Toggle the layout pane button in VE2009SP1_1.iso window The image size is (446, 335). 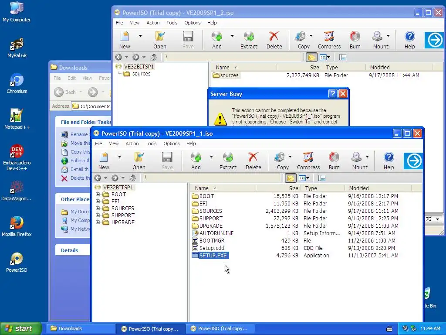[322, 178]
